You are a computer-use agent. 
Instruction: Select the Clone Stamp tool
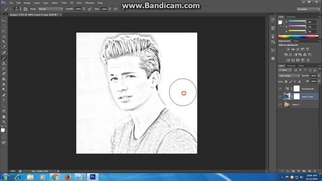point(4,63)
